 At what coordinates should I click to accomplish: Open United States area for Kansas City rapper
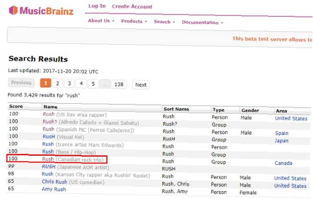tap(290, 178)
